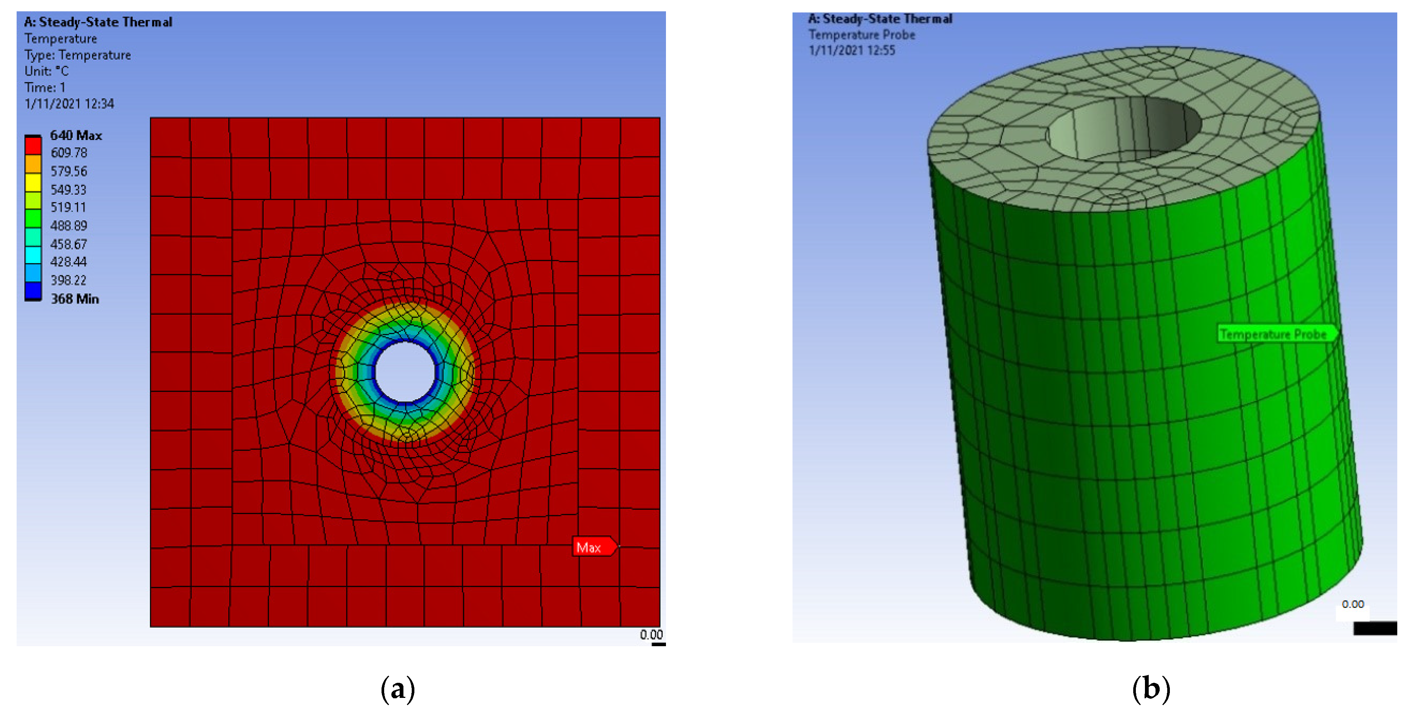
Task: Click the '458.67' legend value
Action: 68,244
